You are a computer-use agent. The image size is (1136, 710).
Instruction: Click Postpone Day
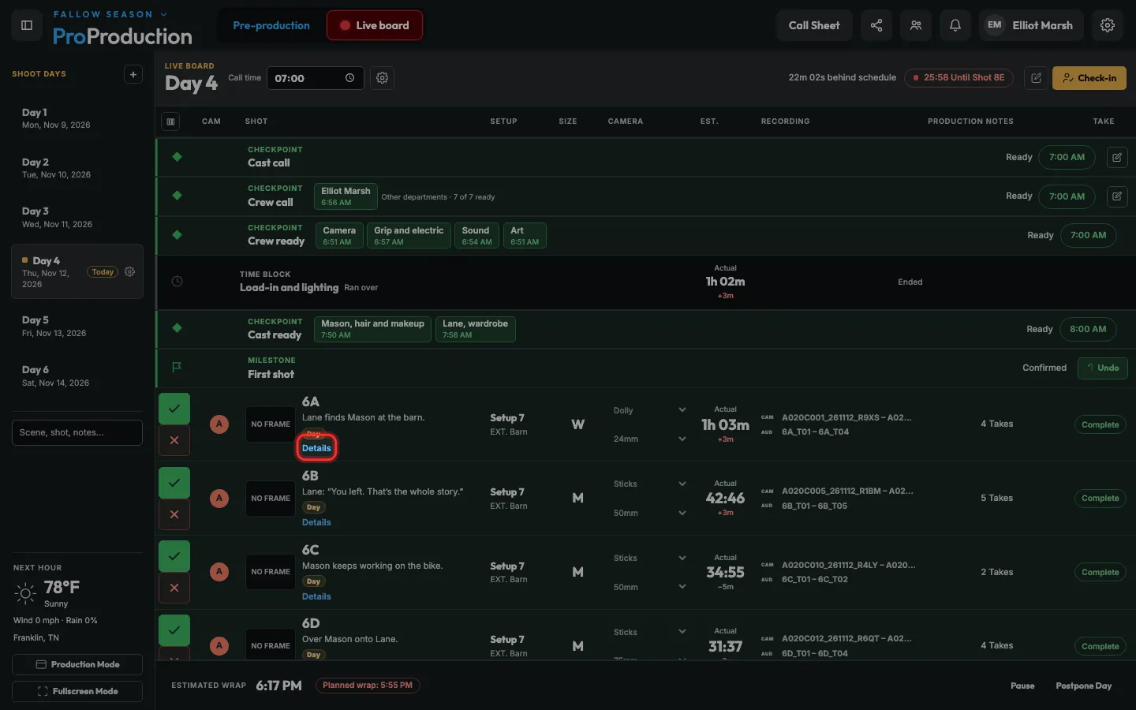pos(1083,686)
